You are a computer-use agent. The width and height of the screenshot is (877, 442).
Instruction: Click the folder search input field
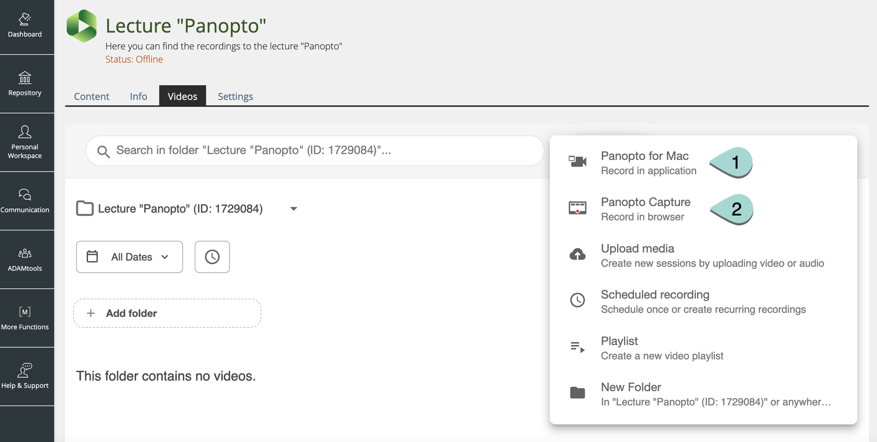pos(315,150)
